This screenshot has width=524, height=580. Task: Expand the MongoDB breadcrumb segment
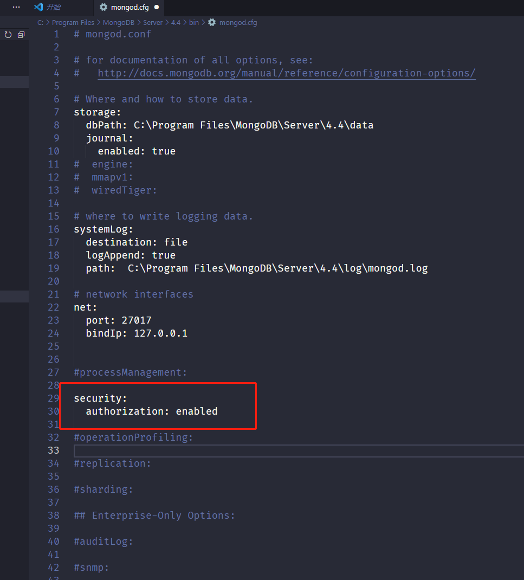[x=118, y=22]
